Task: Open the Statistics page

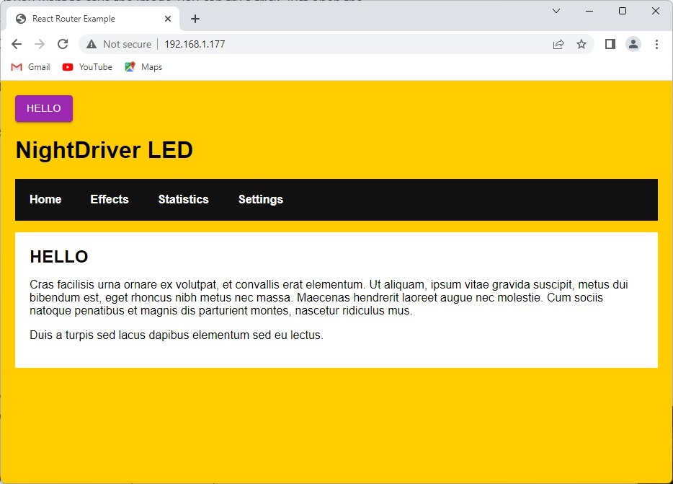Action: click(x=183, y=200)
